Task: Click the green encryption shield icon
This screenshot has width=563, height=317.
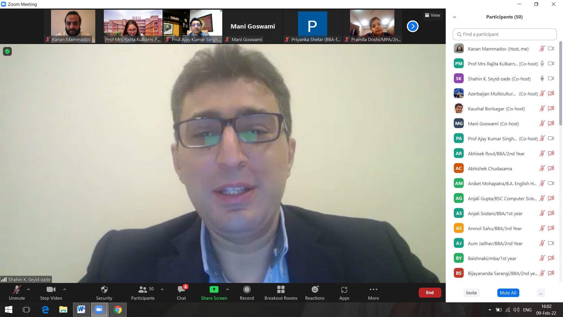Action: pos(7,51)
